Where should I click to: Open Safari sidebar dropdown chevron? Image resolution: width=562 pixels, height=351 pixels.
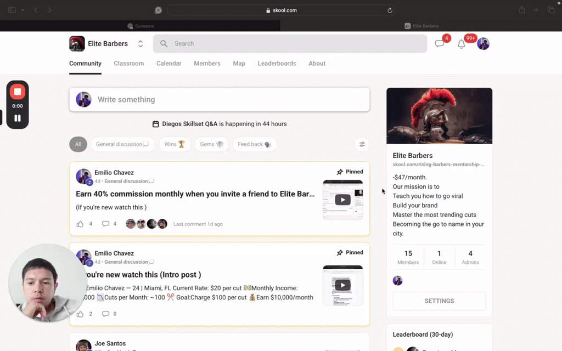pos(23,10)
